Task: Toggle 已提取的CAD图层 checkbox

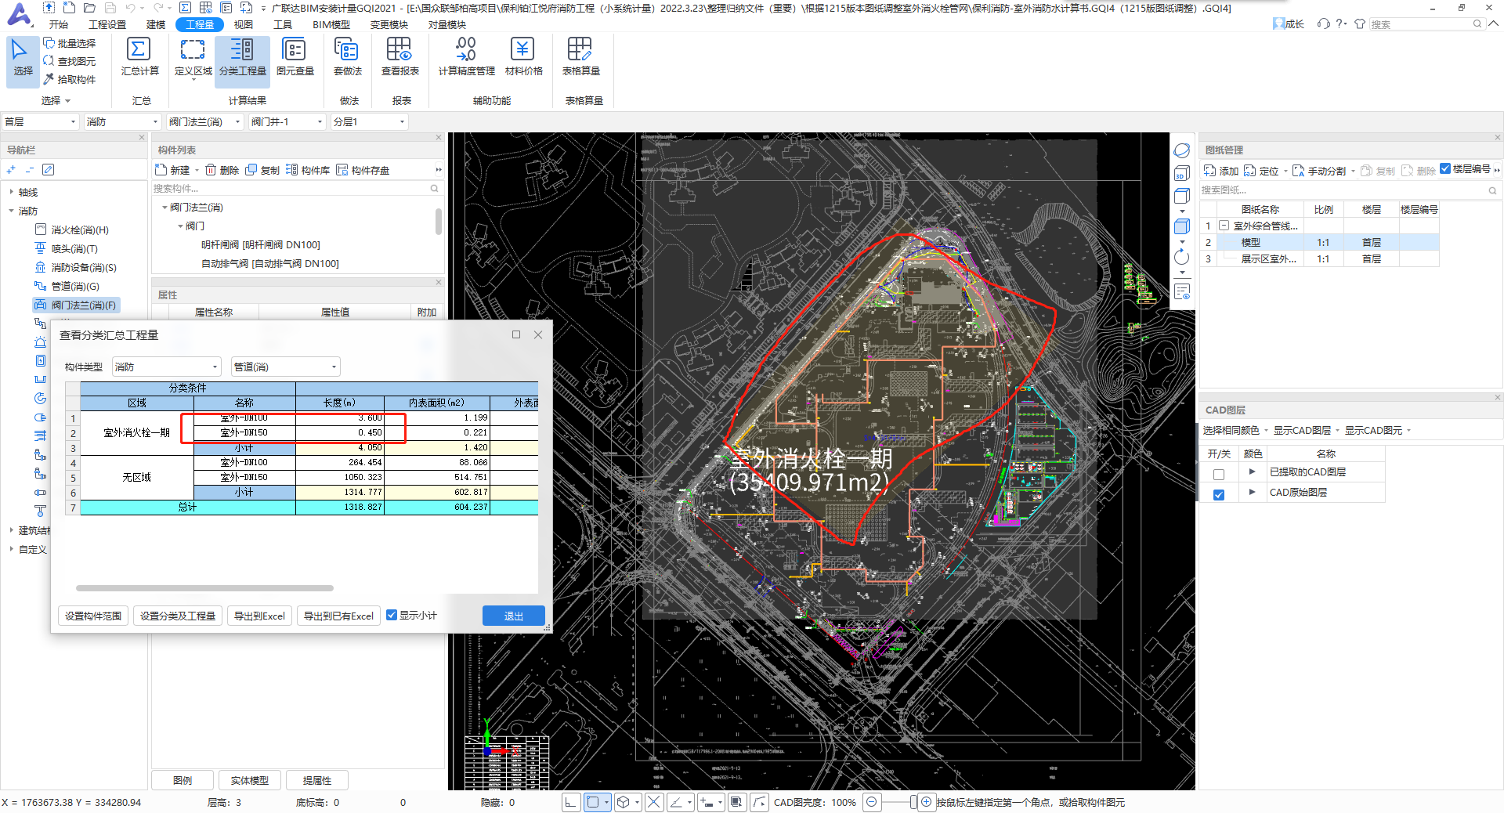Action: (x=1219, y=474)
